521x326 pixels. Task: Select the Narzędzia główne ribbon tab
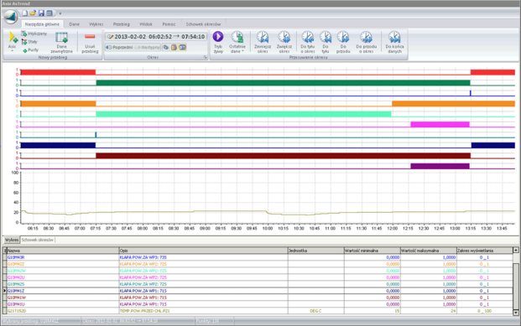[x=42, y=24]
